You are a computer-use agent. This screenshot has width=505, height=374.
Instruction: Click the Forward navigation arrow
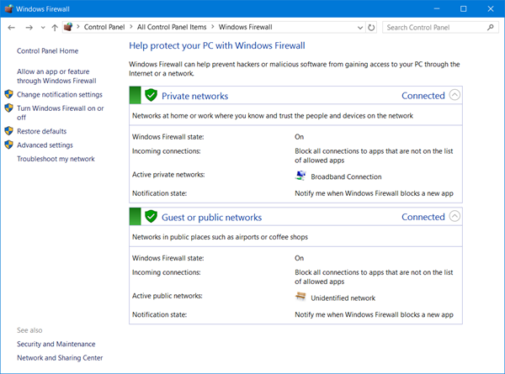pyautogui.click(x=28, y=27)
